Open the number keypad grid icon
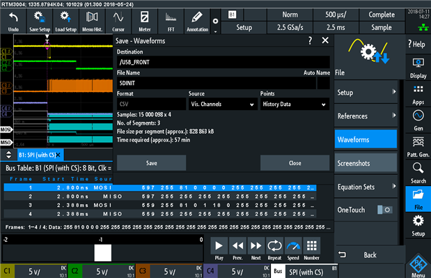The height and width of the screenshot is (278, 431). (x=311, y=245)
